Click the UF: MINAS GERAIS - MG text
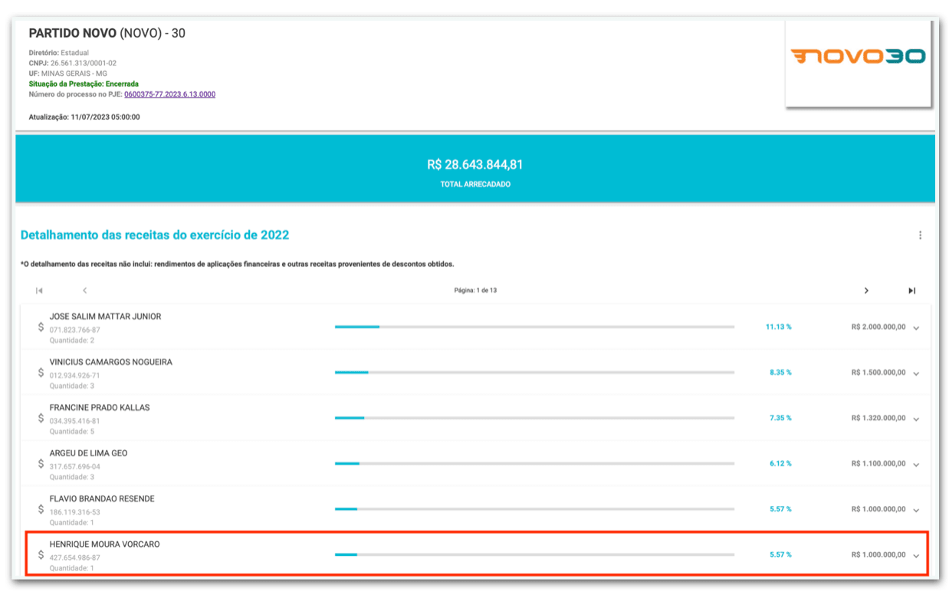Screen dimensions: 949x595 pyautogui.click(x=67, y=74)
